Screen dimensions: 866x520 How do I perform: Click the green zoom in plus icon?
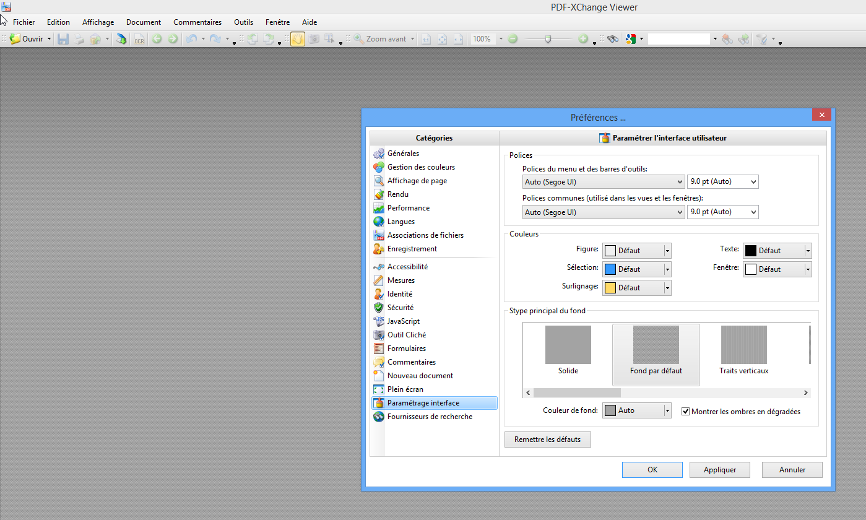click(x=583, y=39)
